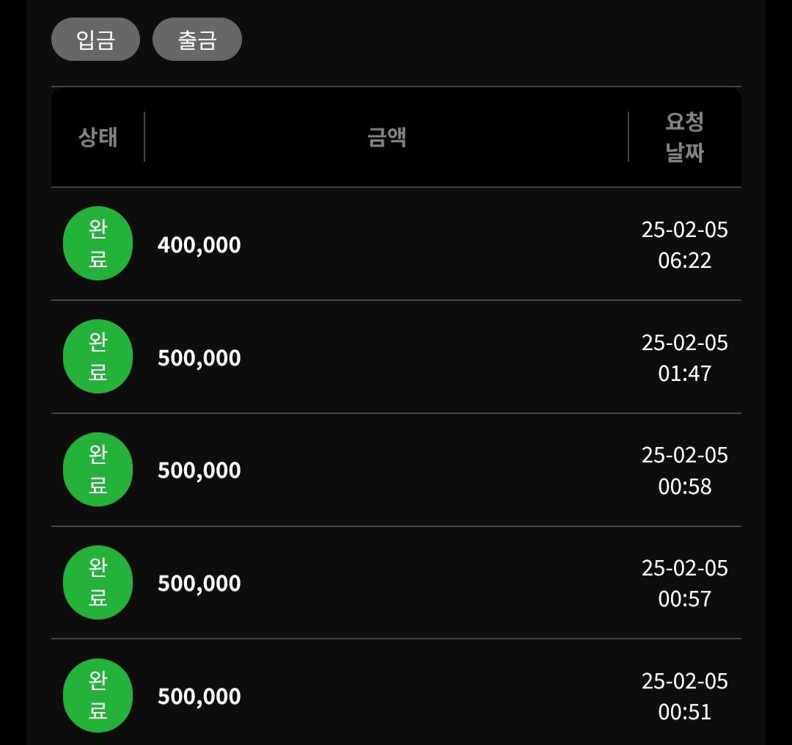Select the 500,000 amount at 00:51
Screen dimensions: 792x745
pyautogui.click(x=199, y=697)
